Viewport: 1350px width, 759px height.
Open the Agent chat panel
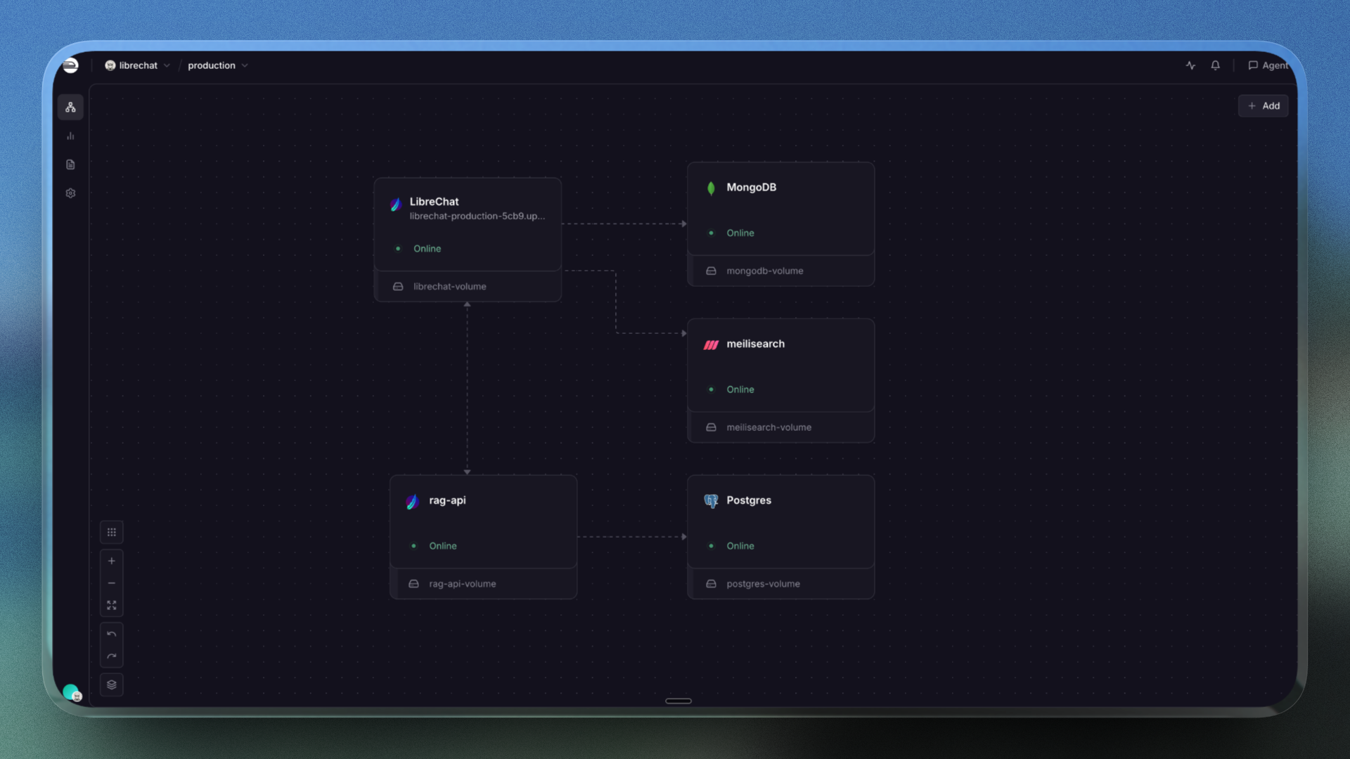(x=1268, y=65)
